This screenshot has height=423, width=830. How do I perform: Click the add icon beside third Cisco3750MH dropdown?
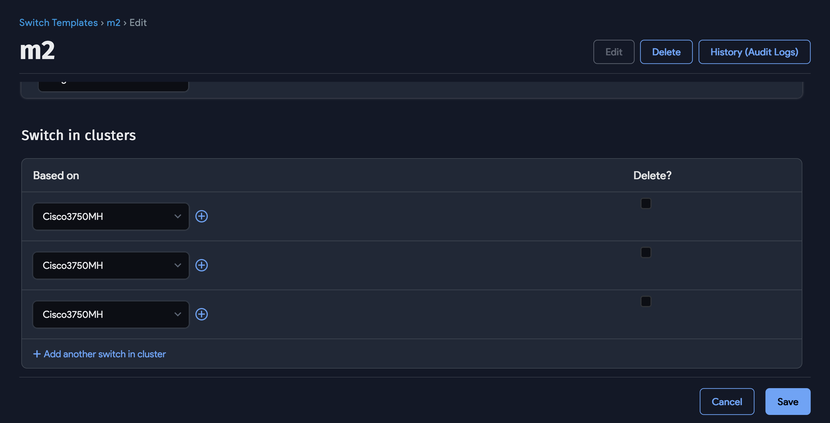coord(201,314)
